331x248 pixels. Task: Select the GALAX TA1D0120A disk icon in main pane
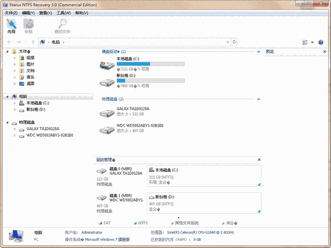[x=107, y=113]
